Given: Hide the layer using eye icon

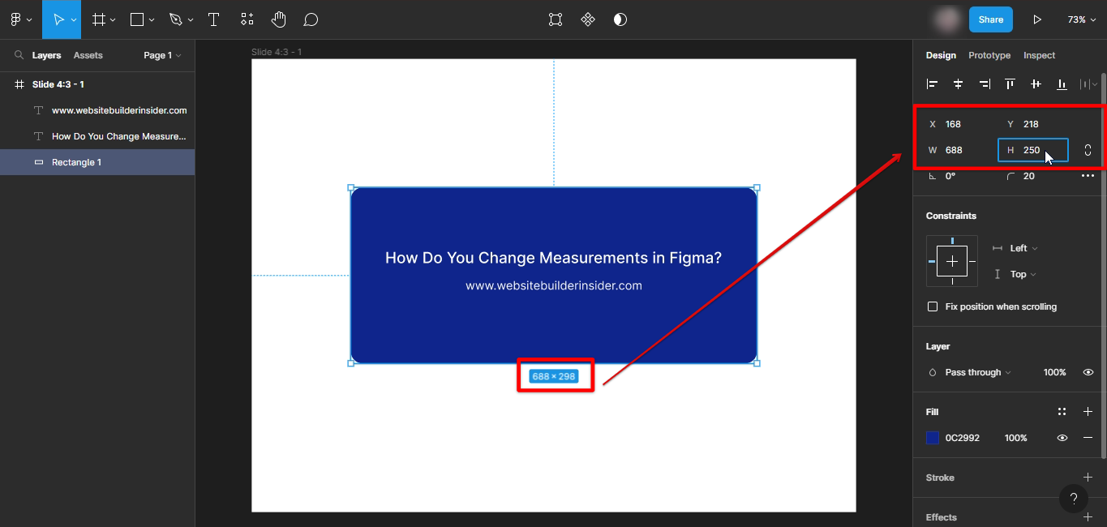Looking at the screenshot, I should point(1088,372).
